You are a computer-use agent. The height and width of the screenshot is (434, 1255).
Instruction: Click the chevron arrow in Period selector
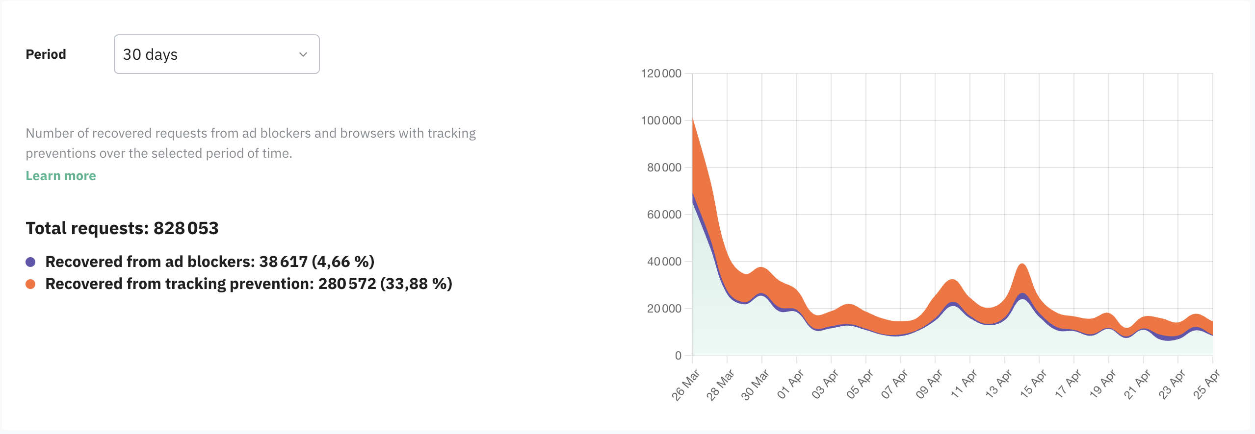pos(303,54)
